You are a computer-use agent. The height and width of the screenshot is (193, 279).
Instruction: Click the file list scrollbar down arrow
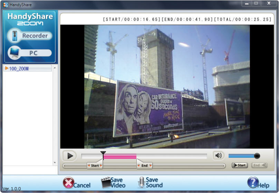55,162
